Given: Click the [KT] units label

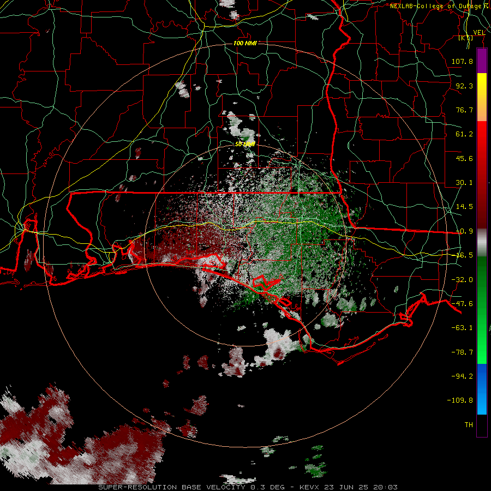Looking at the screenshot, I should (x=466, y=38).
